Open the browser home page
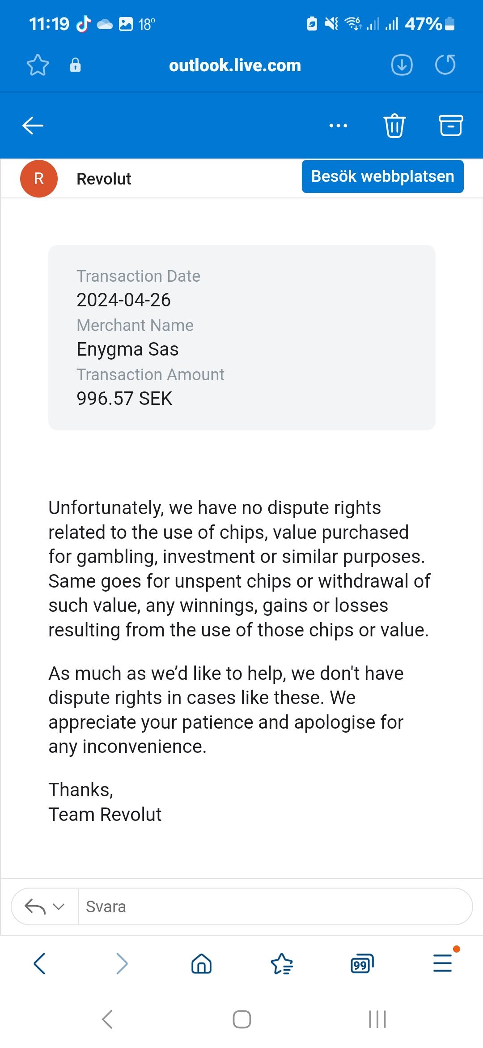 coord(201,963)
